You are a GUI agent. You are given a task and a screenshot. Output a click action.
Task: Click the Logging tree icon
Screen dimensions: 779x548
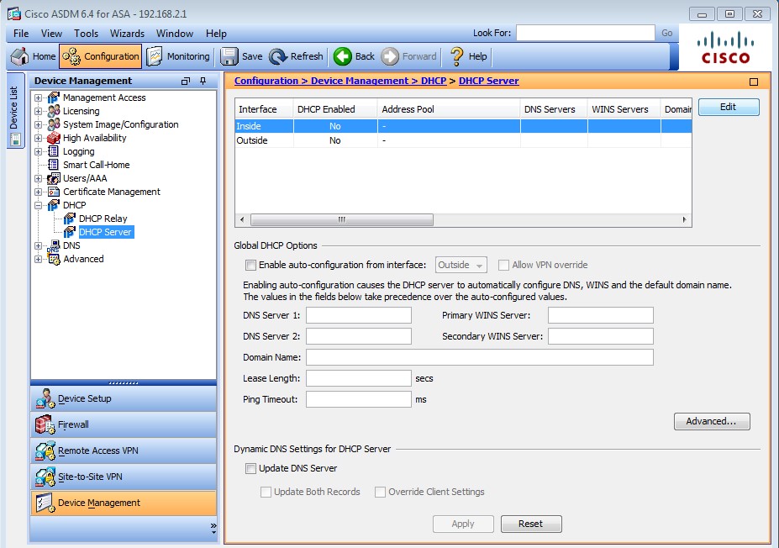pyautogui.click(x=53, y=151)
